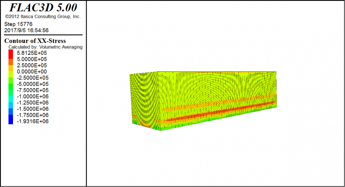345x187 pixels.
Task: Click the legend value -1.7500E+06
Action: [x=33, y=115]
